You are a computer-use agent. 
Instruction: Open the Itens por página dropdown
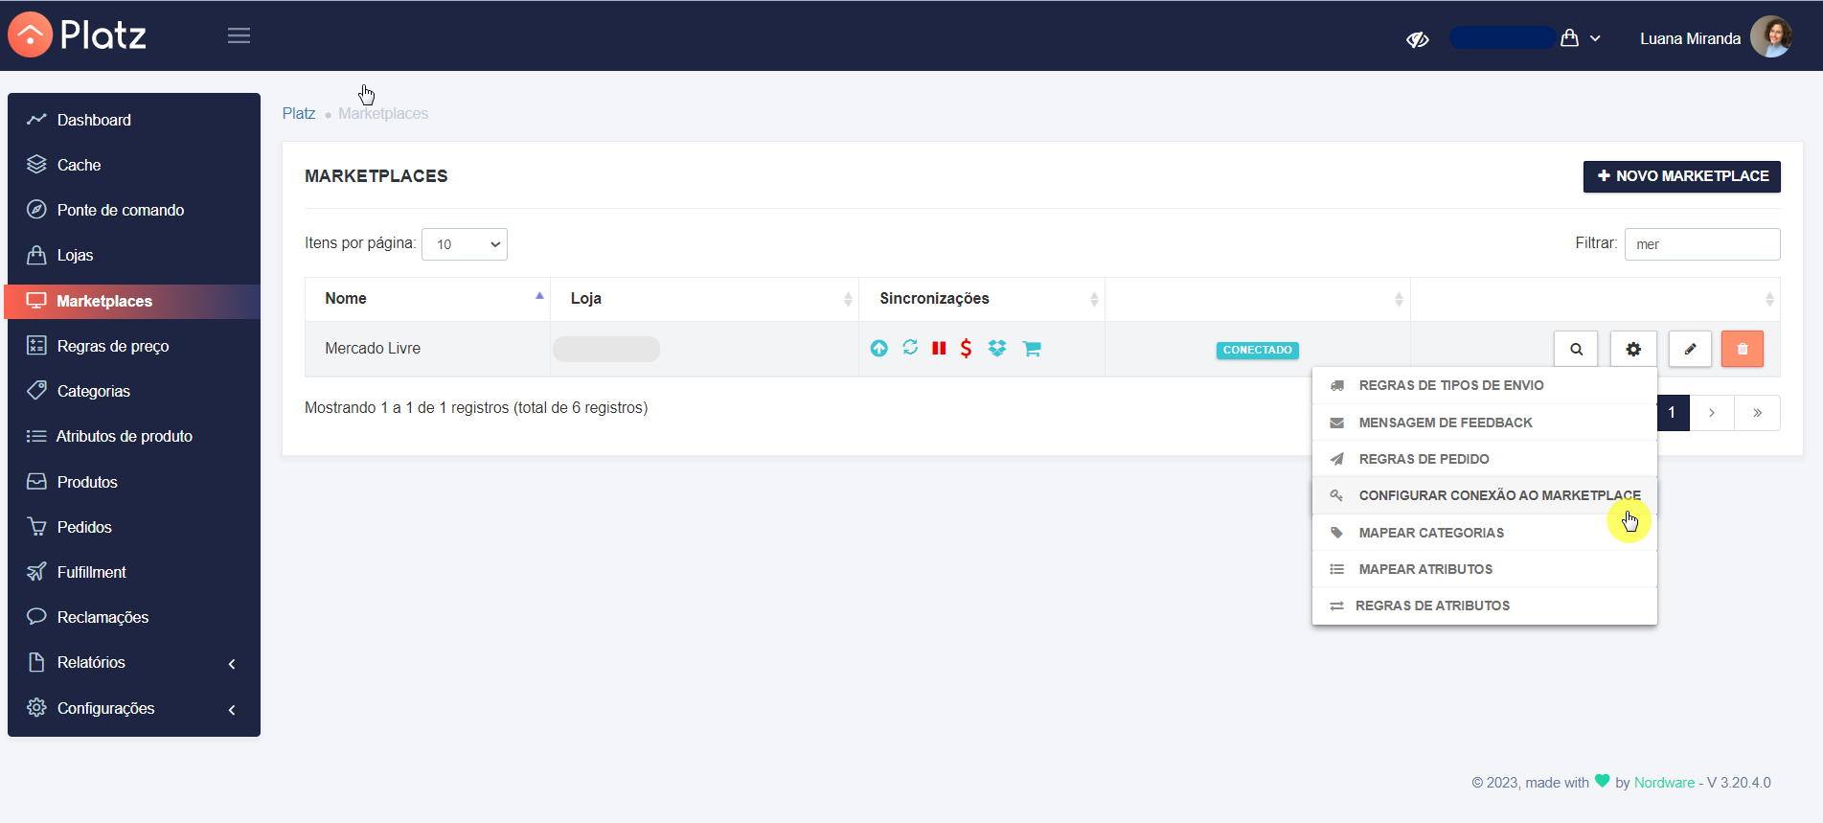tap(465, 244)
